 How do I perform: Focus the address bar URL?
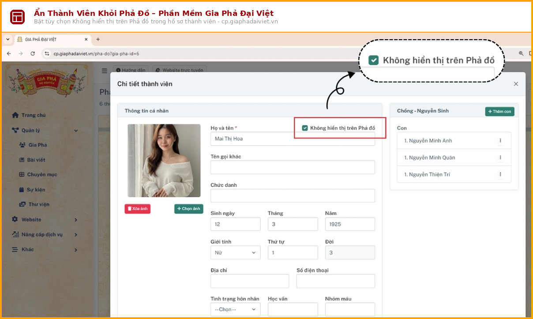(x=97, y=53)
